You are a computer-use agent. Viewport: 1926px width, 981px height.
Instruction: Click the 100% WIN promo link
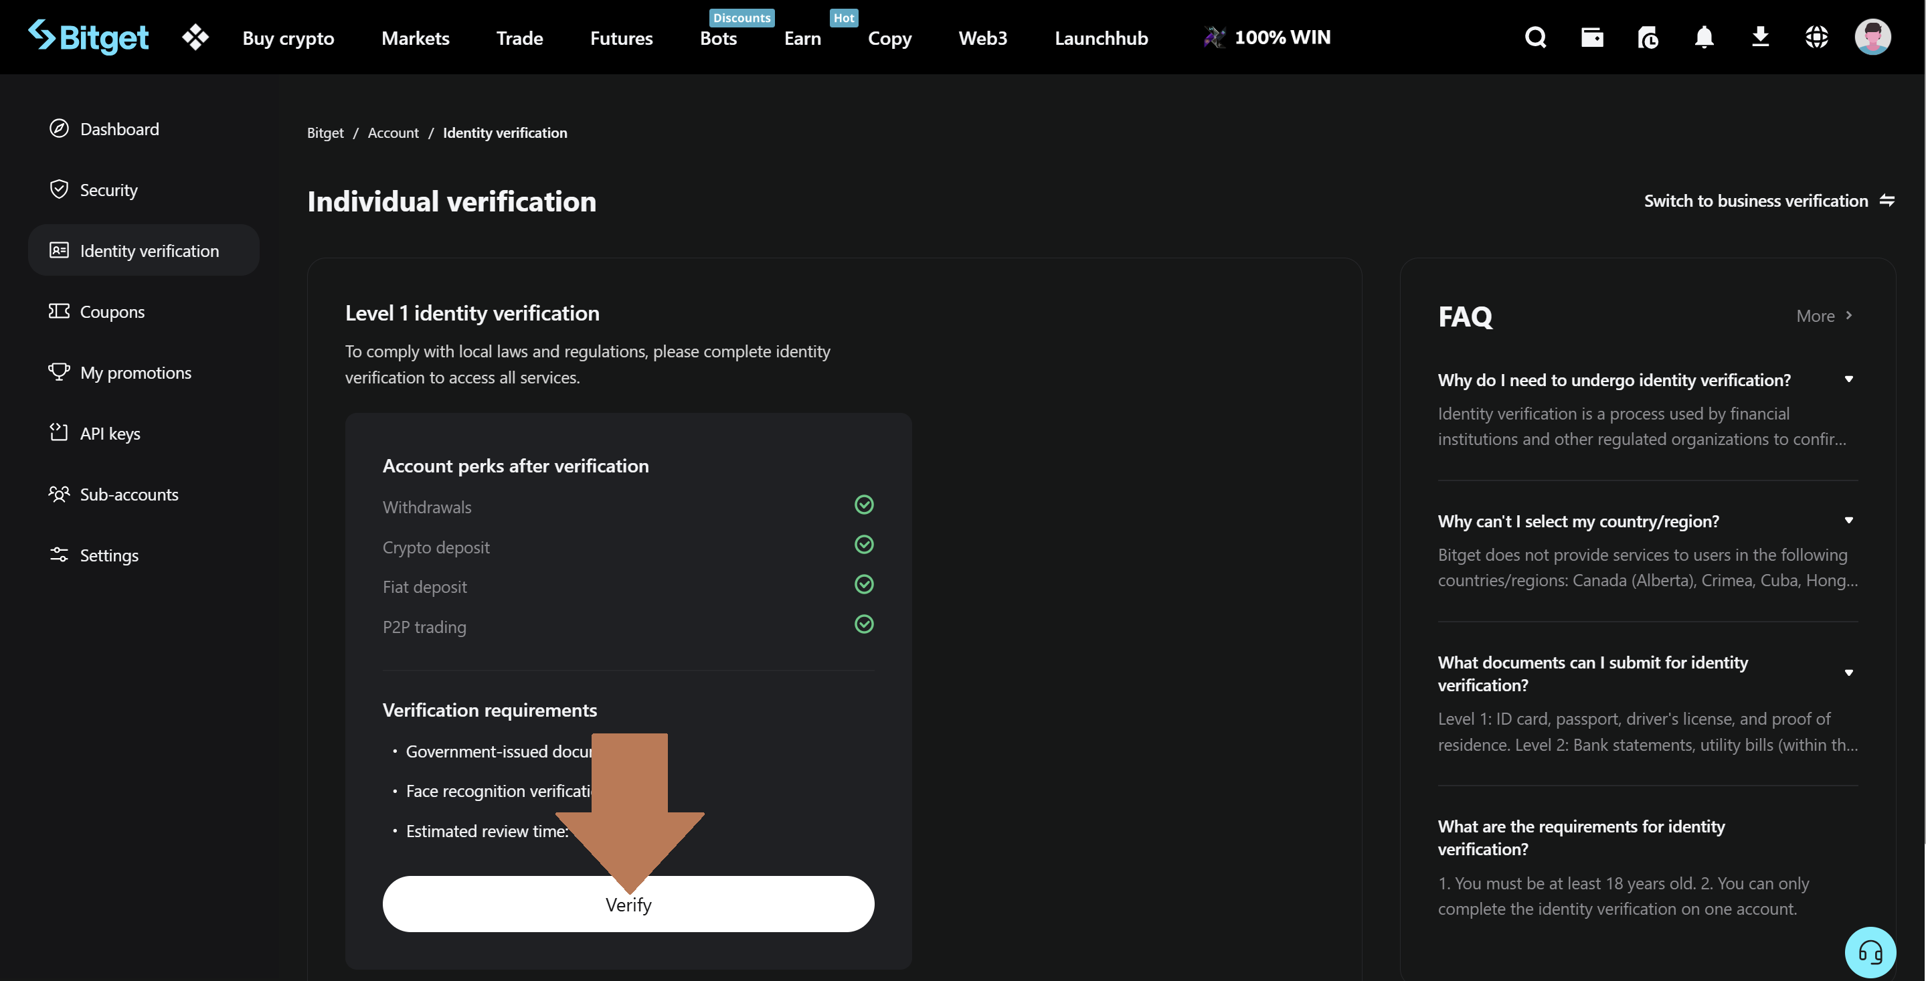(x=1267, y=37)
